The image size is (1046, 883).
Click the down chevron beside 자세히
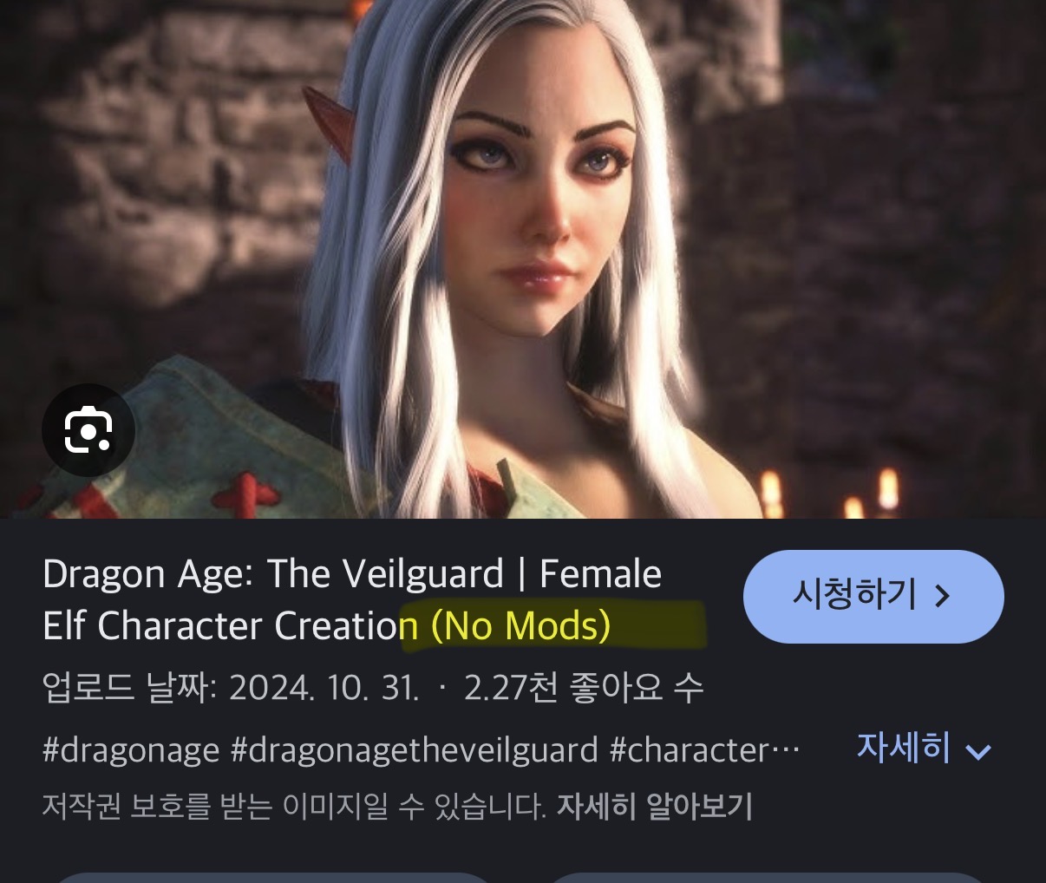(978, 752)
